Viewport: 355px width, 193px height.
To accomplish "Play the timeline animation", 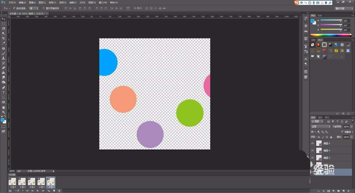I will pos(38,191).
